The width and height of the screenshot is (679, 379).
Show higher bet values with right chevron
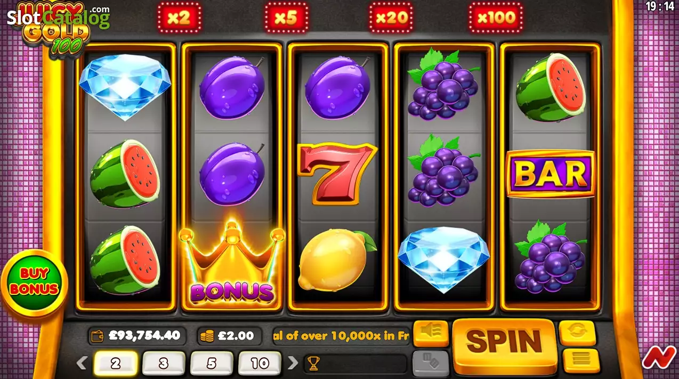293,363
